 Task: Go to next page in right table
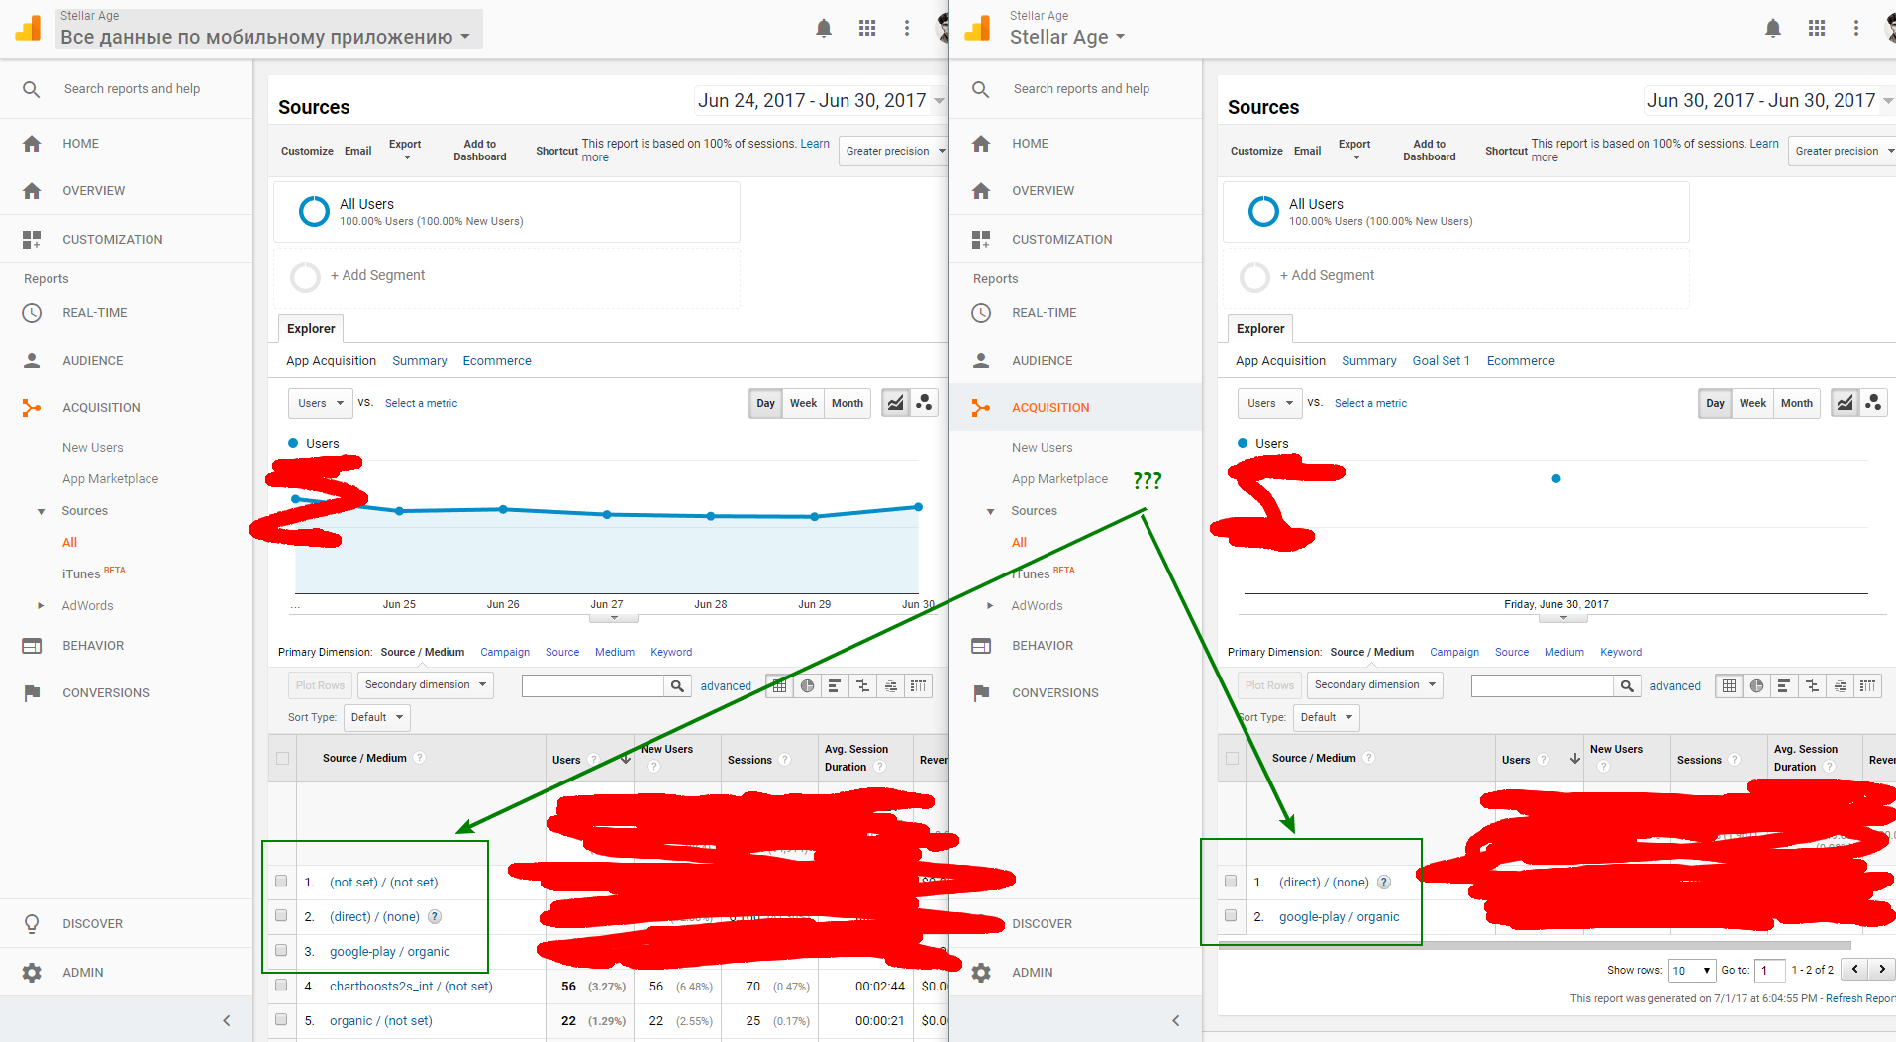1882,970
